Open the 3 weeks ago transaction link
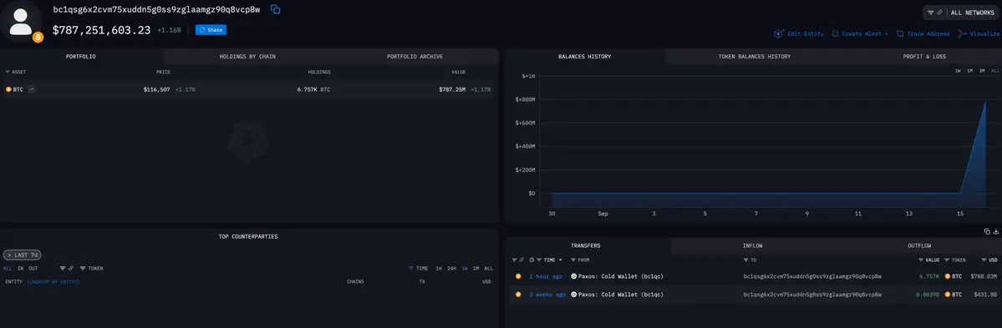The image size is (1002, 328). [547, 295]
